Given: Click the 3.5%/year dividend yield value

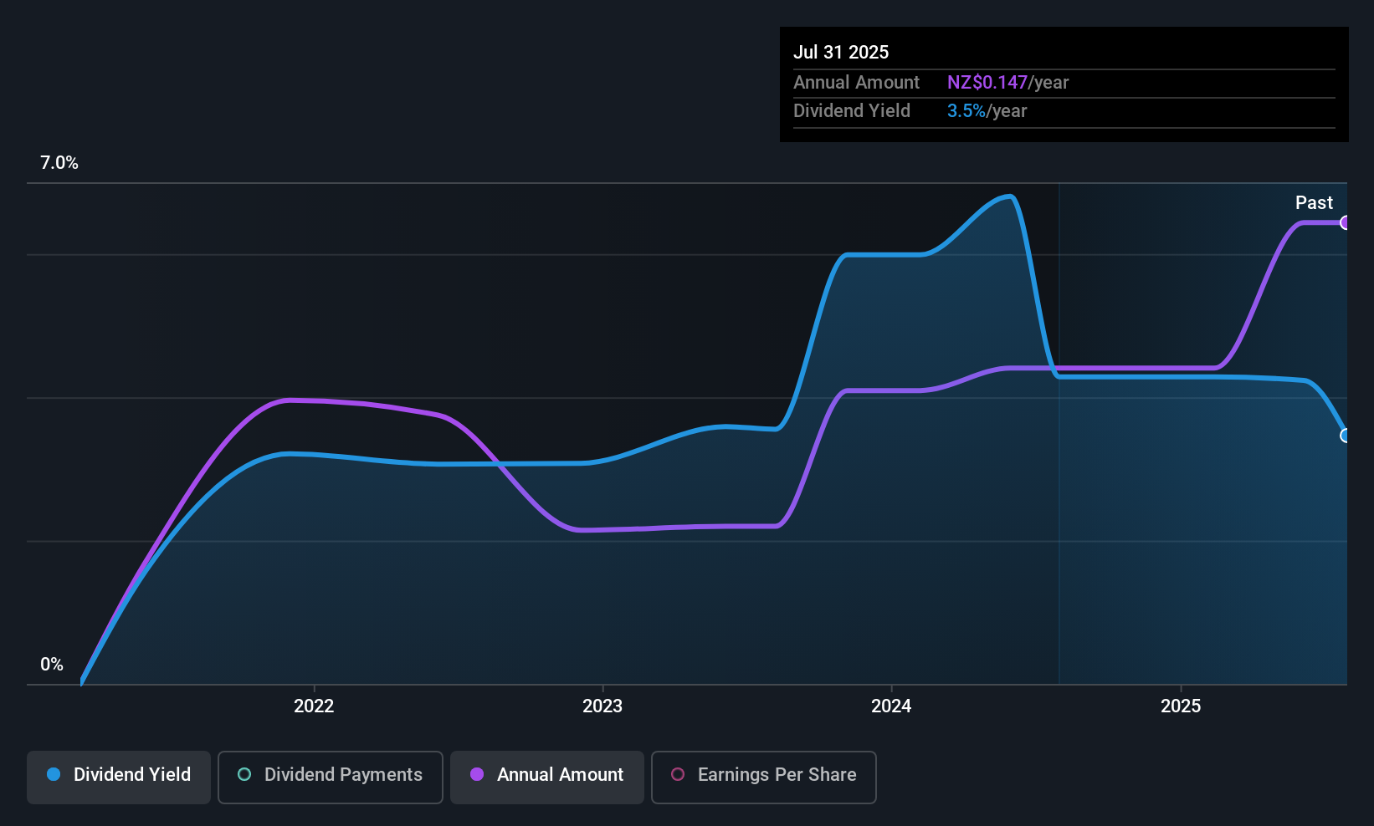Looking at the screenshot, I should point(987,111).
